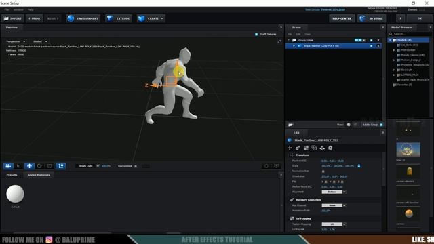The width and height of the screenshot is (434, 244).
Task: Click the light brightness percentage value
Action: click(106, 166)
